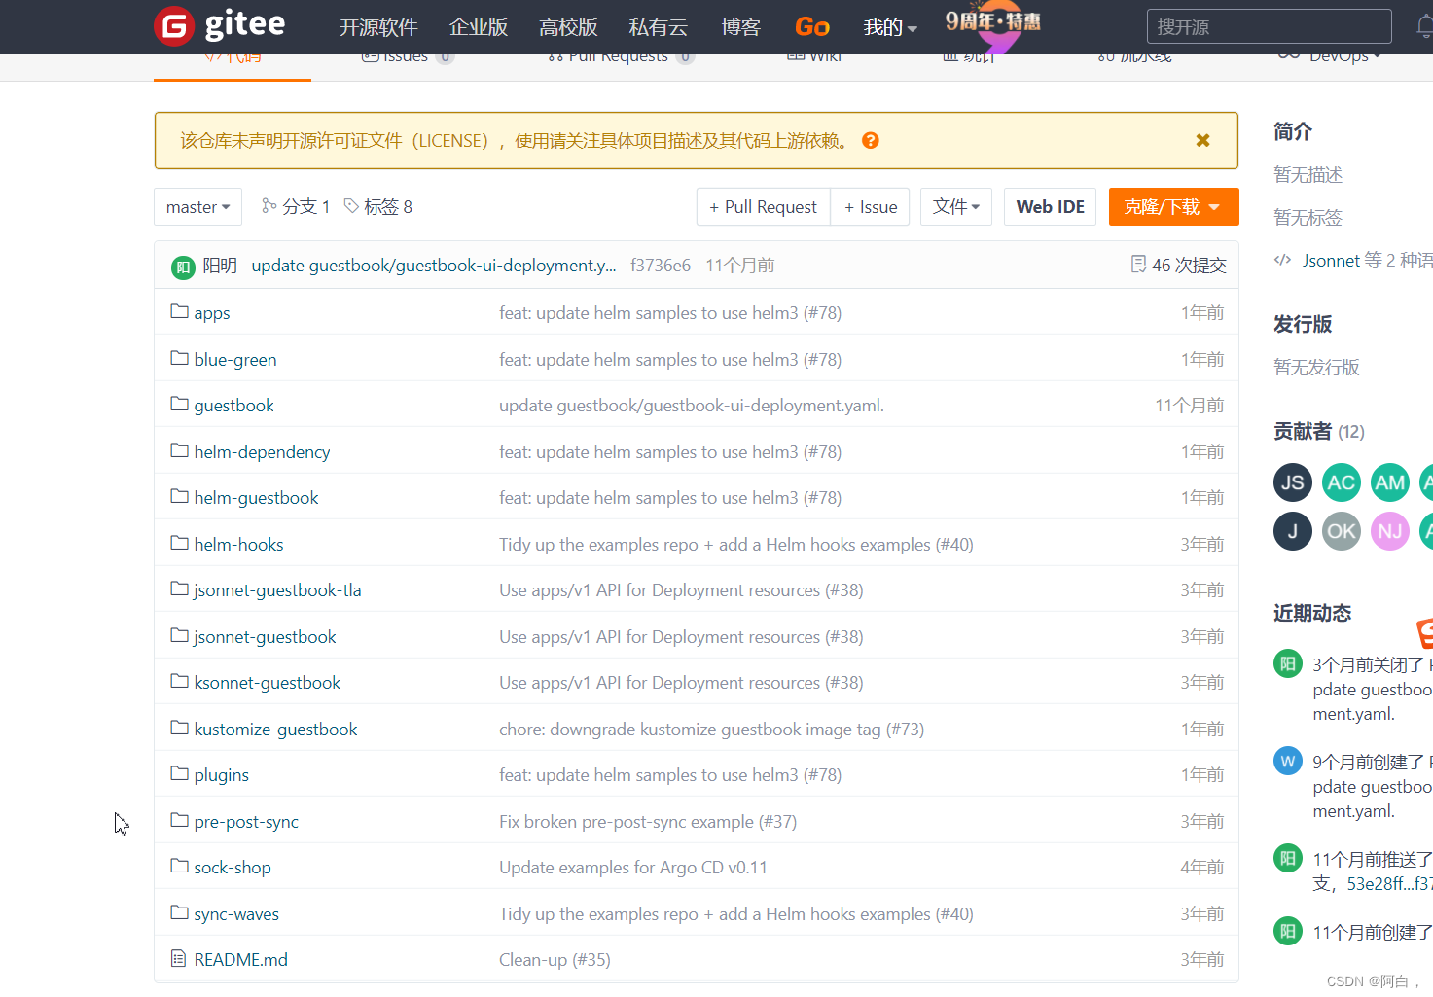
Task: Open 私有云 in the top navigation
Action: 659,27
